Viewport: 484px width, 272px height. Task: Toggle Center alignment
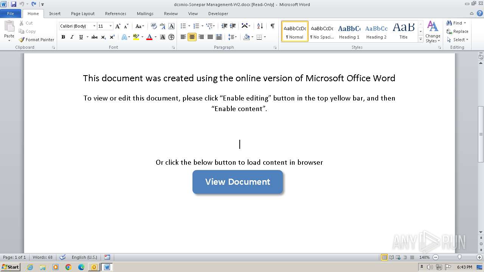coord(192,37)
